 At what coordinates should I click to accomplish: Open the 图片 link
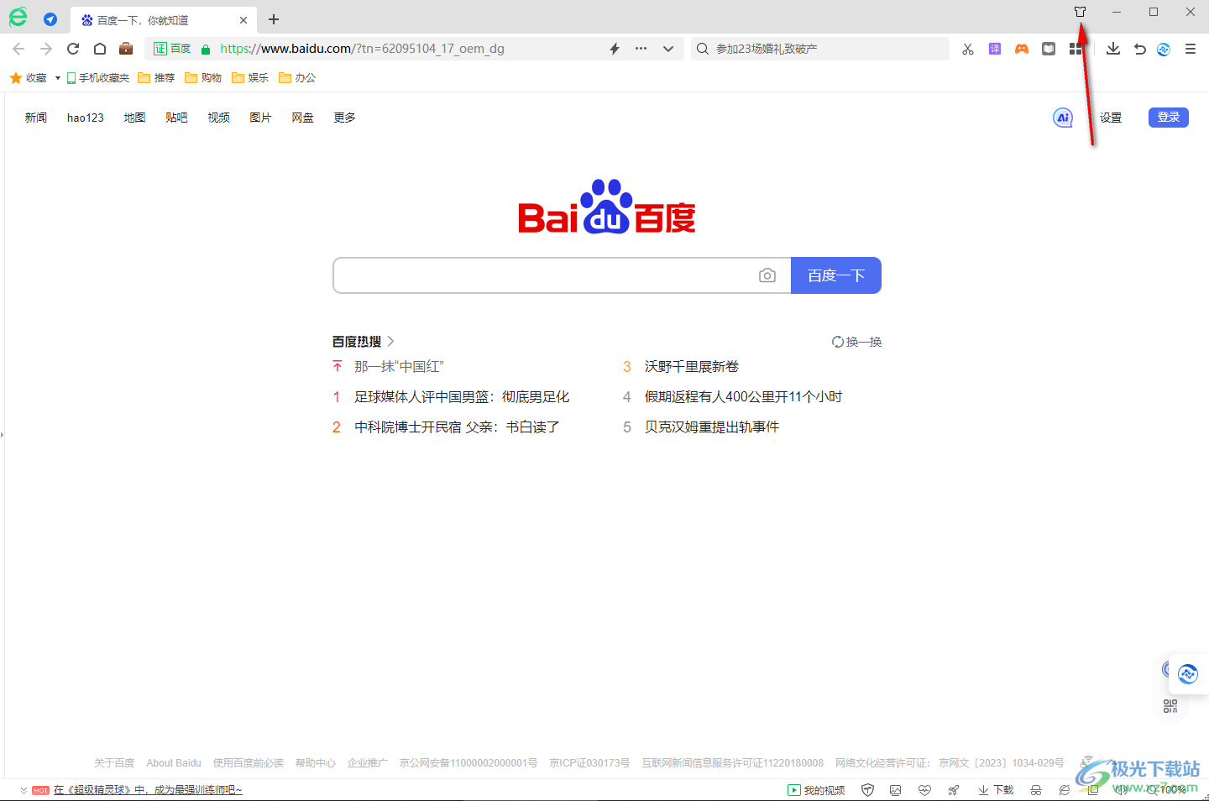tap(260, 118)
